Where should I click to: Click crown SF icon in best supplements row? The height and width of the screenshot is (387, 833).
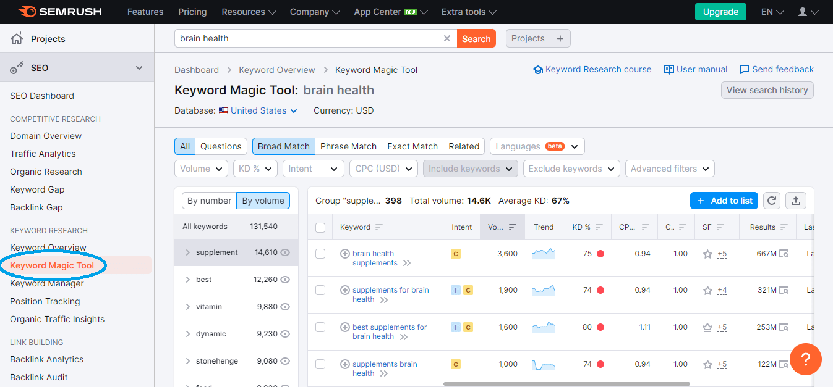point(707,327)
